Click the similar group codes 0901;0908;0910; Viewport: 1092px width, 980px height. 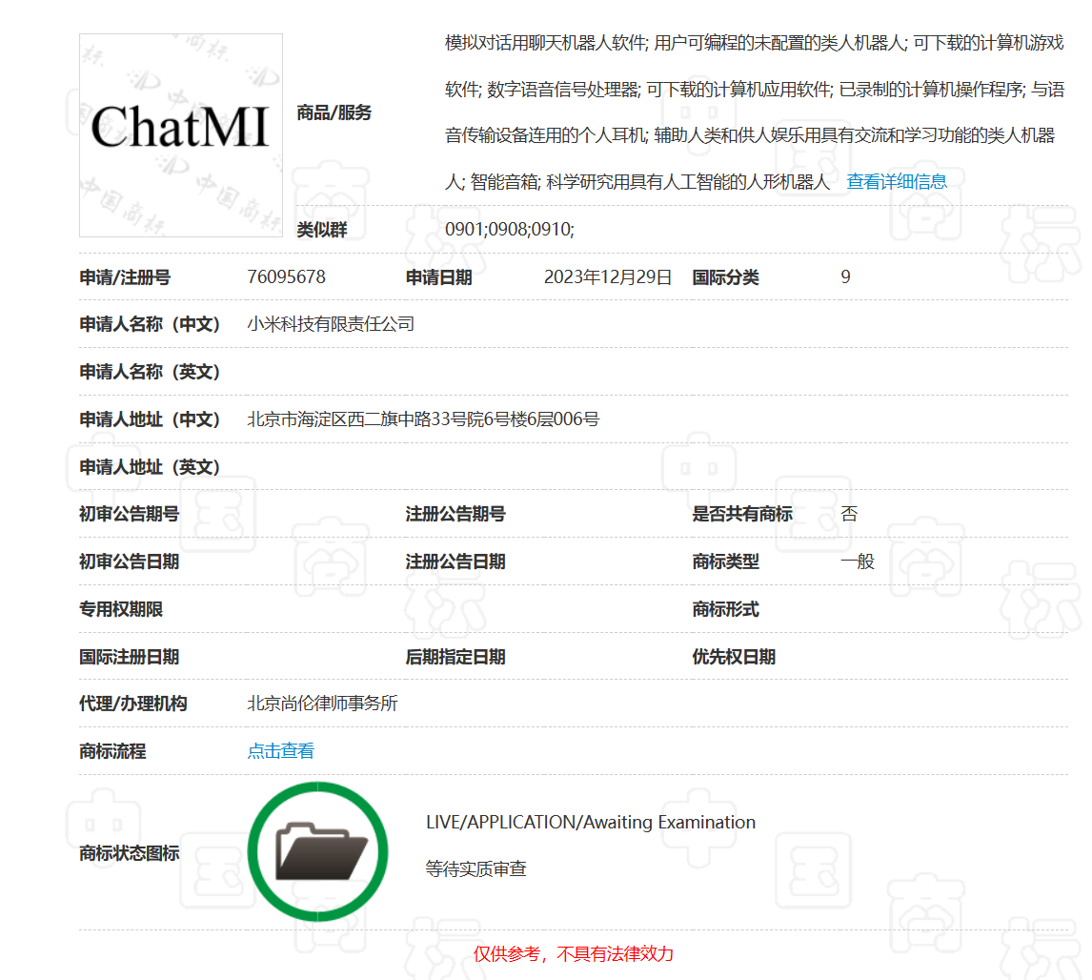[x=510, y=229]
